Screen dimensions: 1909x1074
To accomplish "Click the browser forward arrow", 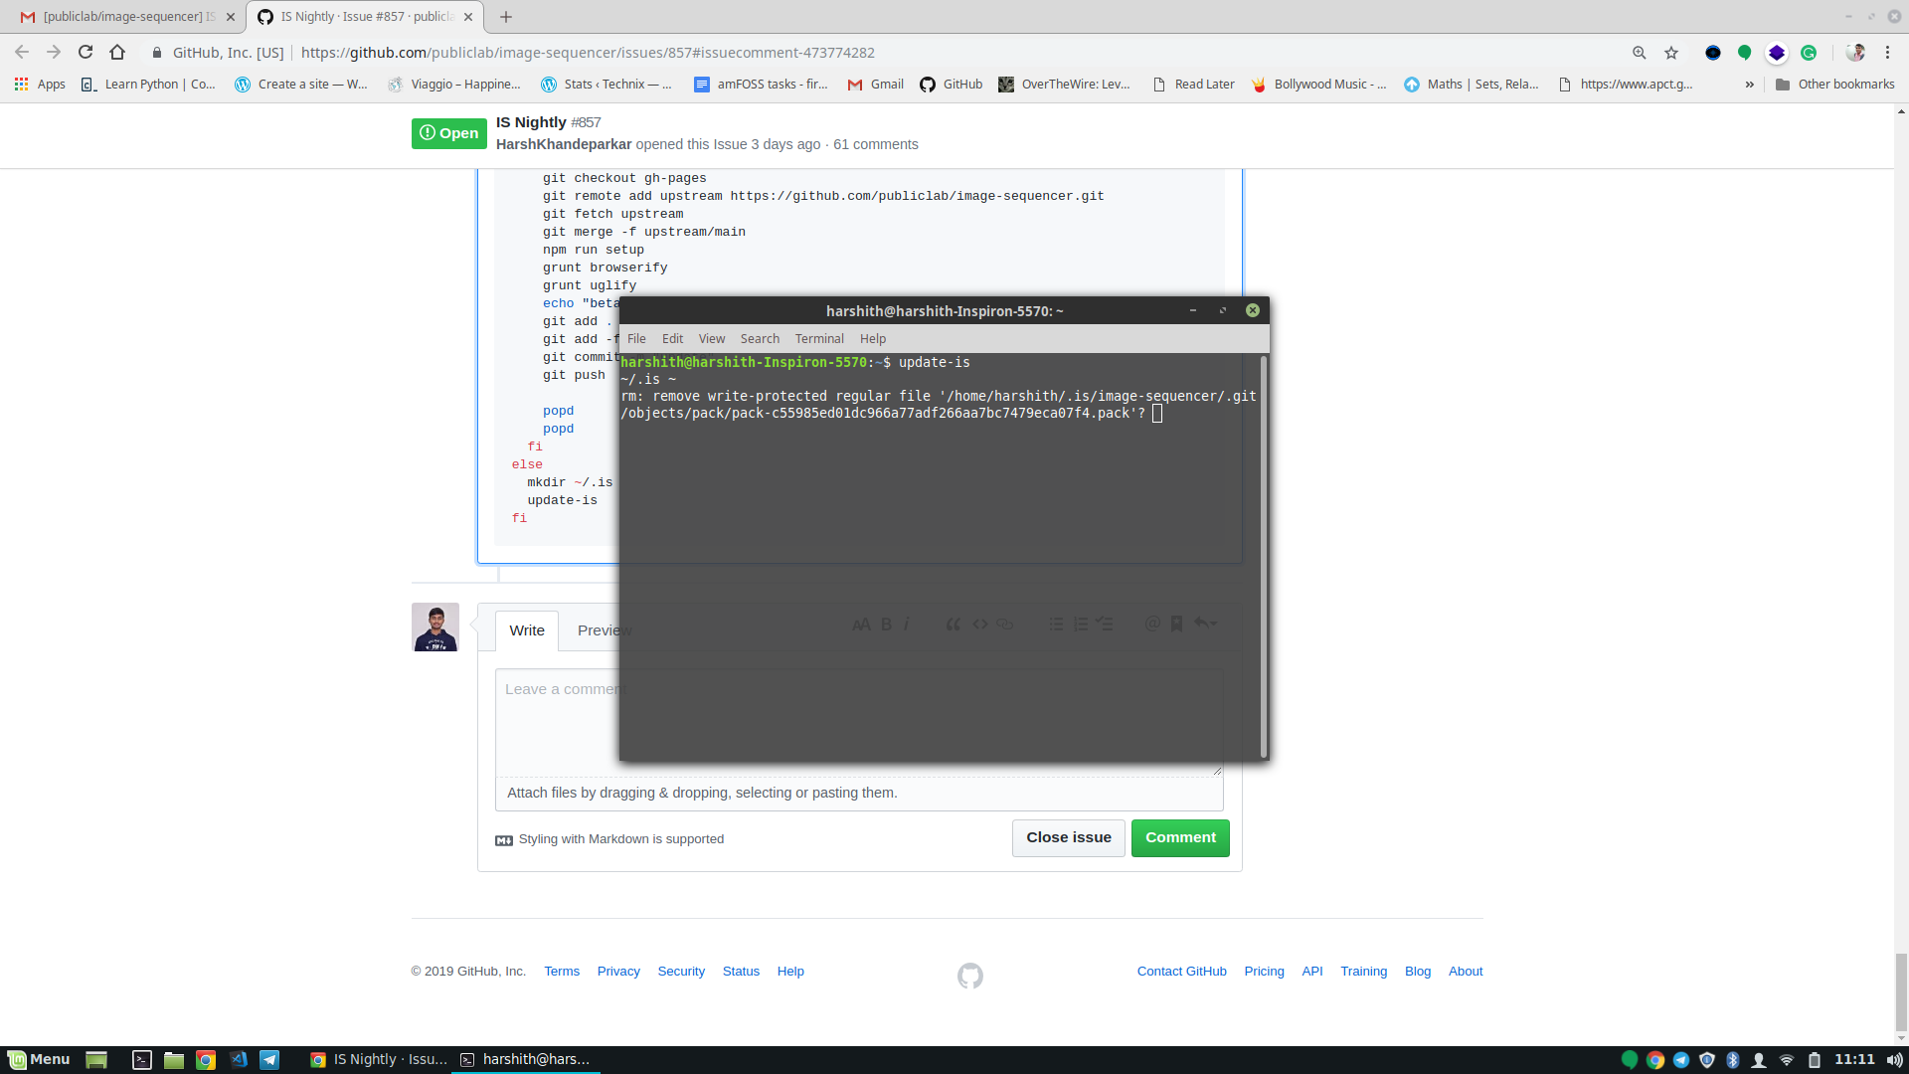I will (x=54, y=53).
